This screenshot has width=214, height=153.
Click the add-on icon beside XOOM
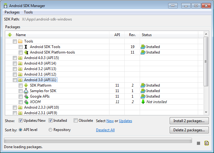coord(26,102)
